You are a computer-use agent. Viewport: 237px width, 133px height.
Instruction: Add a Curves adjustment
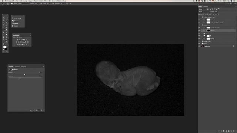pos(22,40)
